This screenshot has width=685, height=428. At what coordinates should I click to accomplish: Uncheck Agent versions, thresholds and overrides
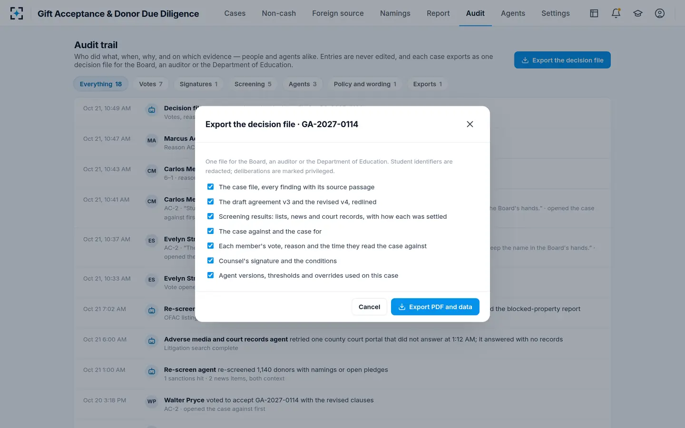[210, 275]
